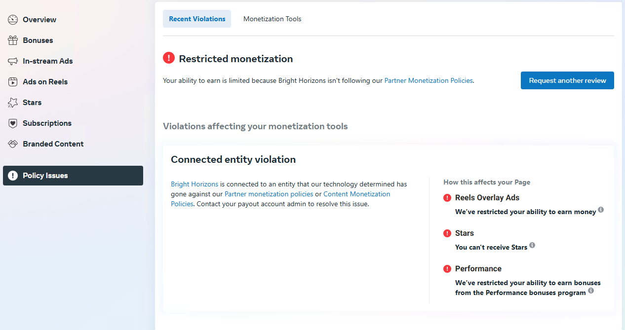The width and height of the screenshot is (625, 330).
Task: Click the red warning icon next to Reels Overlay Ads
Action: (447, 198)
